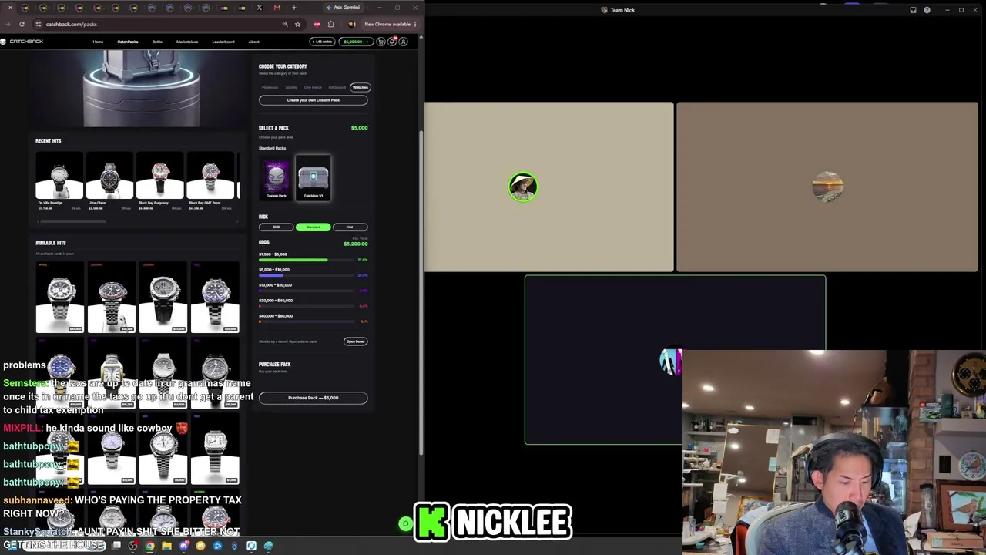Click the green-ringed avatar in Team Nick

click(523, 187)
